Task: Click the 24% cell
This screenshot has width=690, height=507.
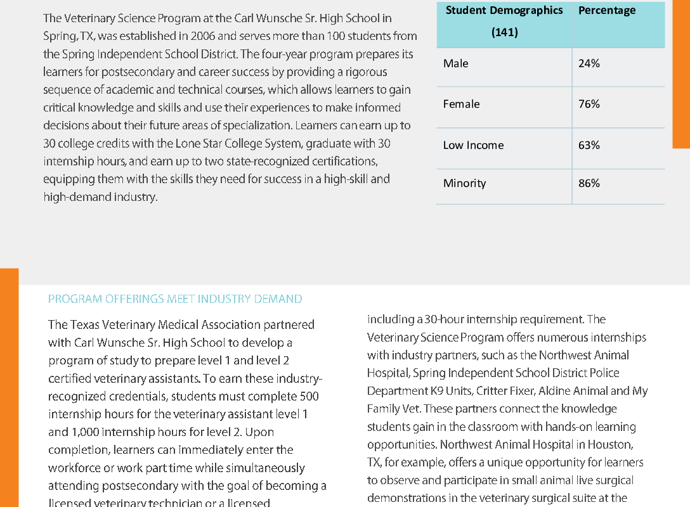Action: 589,63
